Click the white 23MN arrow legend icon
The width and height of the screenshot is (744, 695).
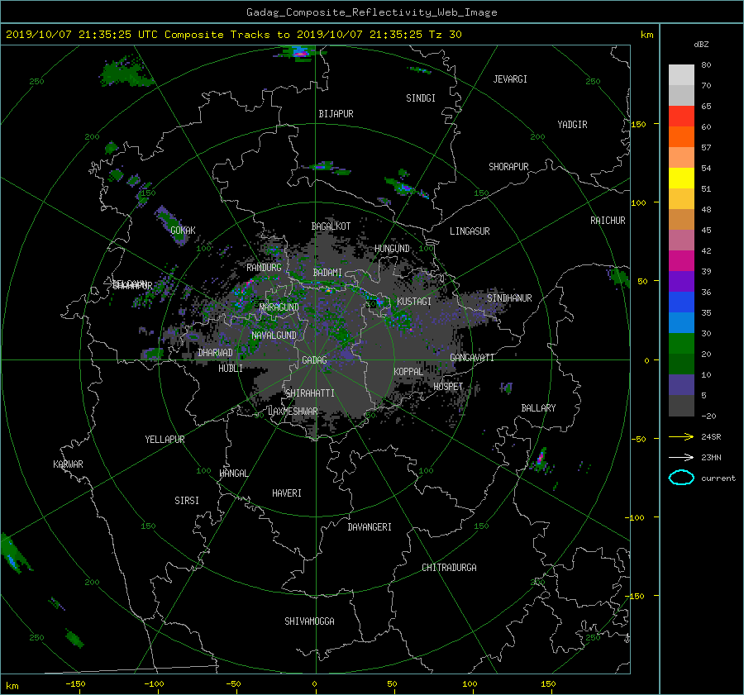point(681,457)
